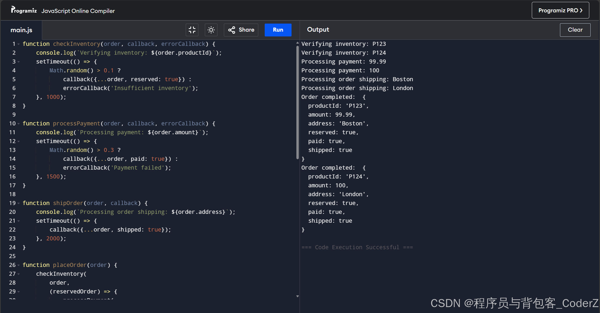Fold the setTimeout block at line 12
The width and height of the screenshot is (600, 313).
(19, 141)
